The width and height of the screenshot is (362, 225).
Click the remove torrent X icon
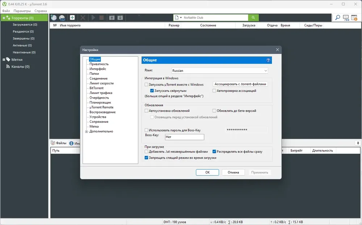pos(83,17)
